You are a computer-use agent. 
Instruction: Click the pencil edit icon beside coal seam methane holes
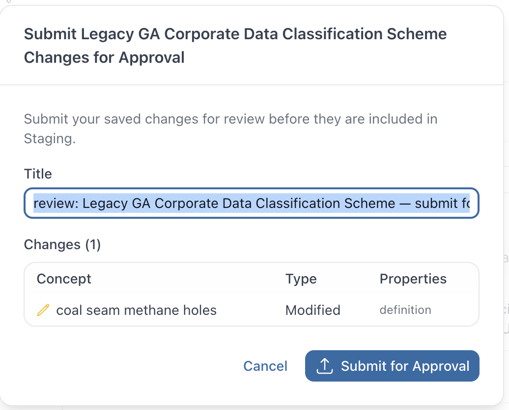click(x=44, y=310)
